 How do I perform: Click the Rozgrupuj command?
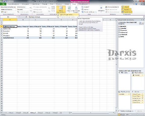tap(37, 9)
